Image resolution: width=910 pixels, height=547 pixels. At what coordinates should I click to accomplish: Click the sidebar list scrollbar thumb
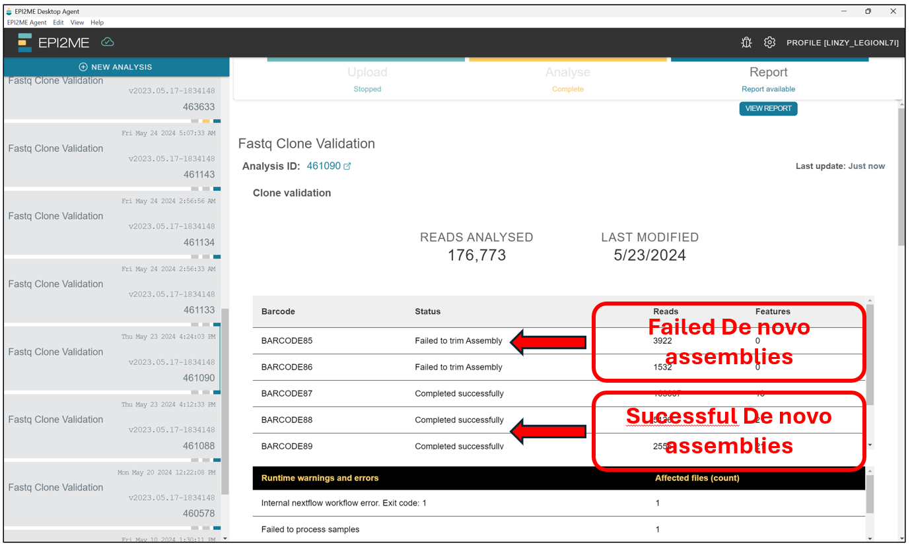225,401
